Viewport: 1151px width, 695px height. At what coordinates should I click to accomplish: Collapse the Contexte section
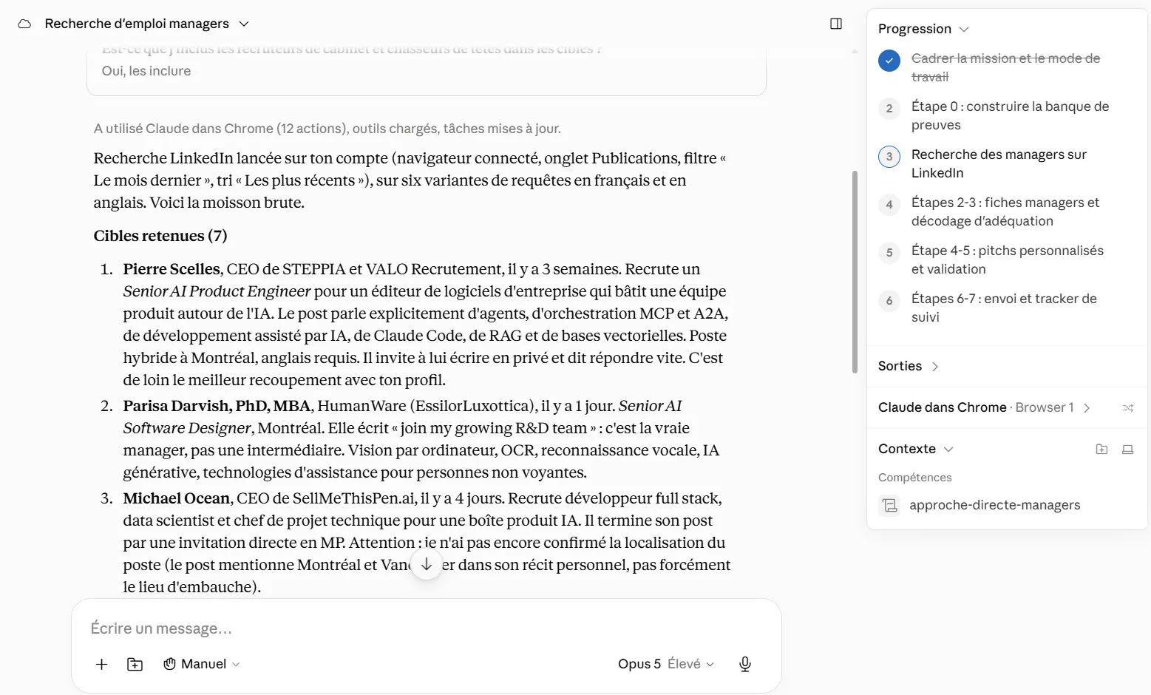pyautogui.click(x=916, y=449)
